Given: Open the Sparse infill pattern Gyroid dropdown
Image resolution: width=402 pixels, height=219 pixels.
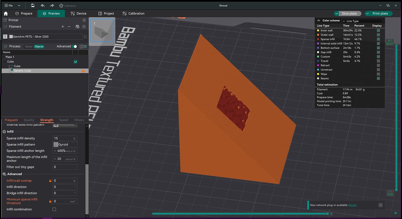Looking at the screenshot, I should [65, 144].
